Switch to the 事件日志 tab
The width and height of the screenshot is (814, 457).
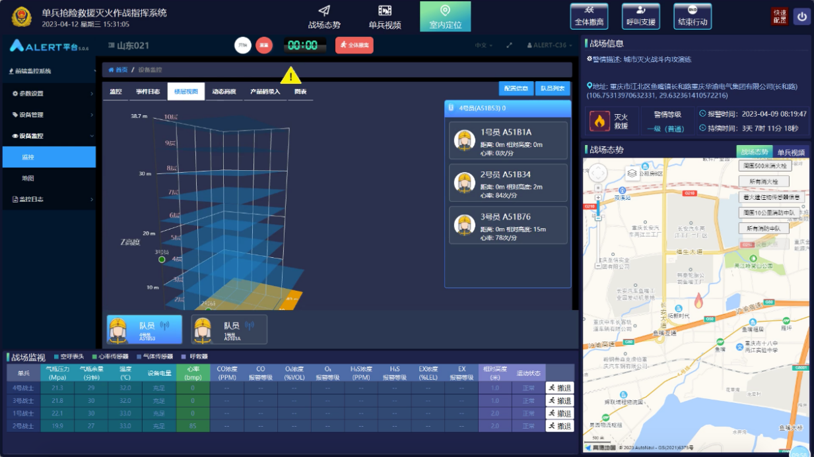click(148, 92)
